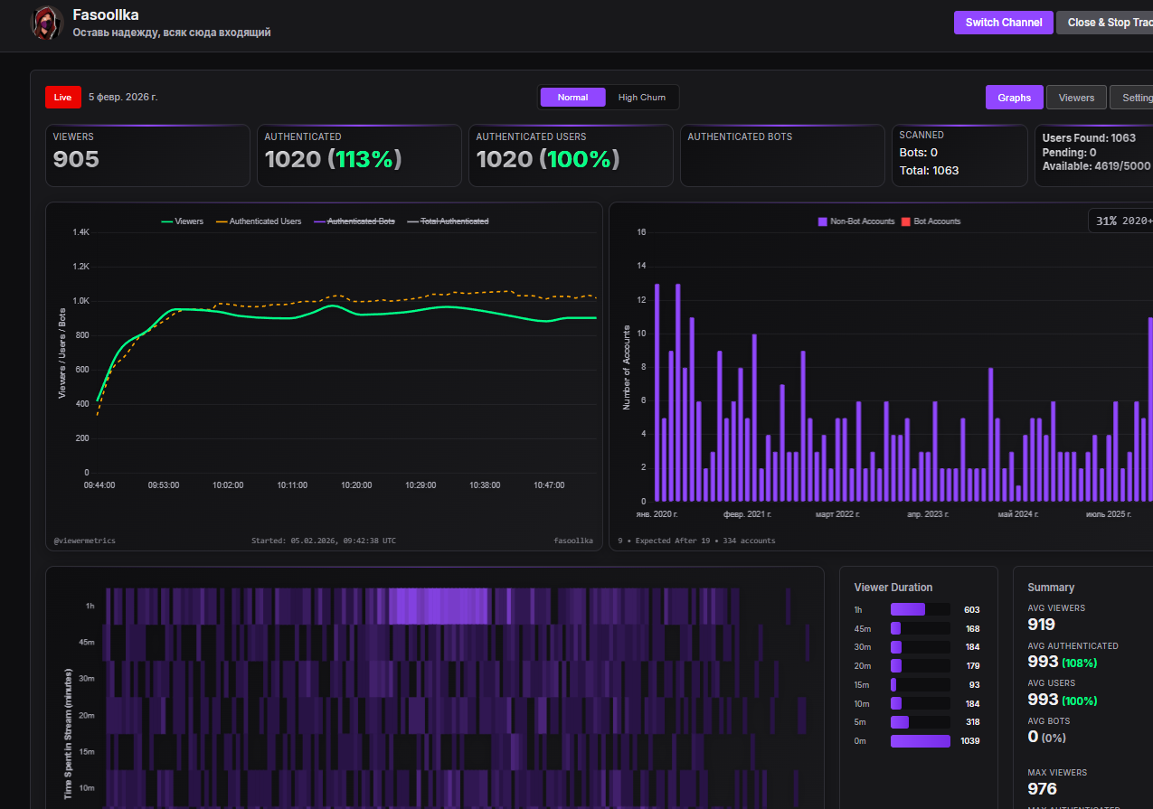Click the 0m viewer duration bar
The width and height of the screenshot is (1153, 809).
click(920, 741)
